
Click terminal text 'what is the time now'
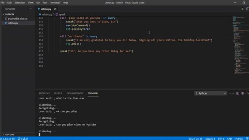pyautogui.click(x=70, y=98)
